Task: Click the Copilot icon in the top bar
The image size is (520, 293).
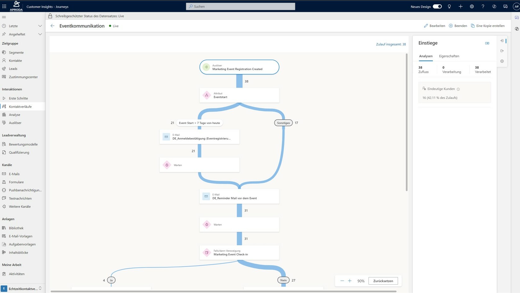Action: coord(493,6)
